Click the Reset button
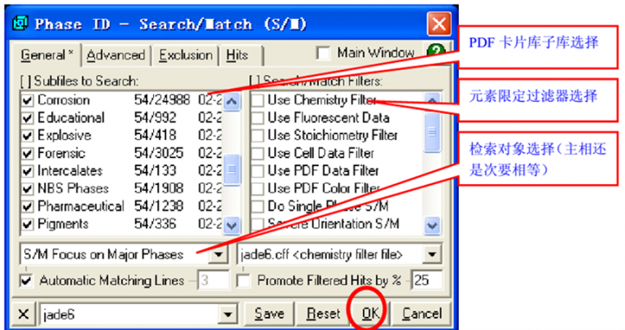The width and height of the screenshot is (625, 330). coord(323,314)
